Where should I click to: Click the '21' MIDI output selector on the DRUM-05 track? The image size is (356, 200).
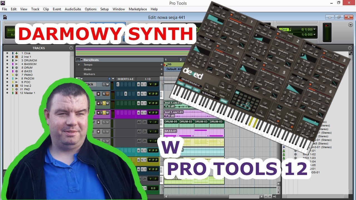tap(145, 122)
